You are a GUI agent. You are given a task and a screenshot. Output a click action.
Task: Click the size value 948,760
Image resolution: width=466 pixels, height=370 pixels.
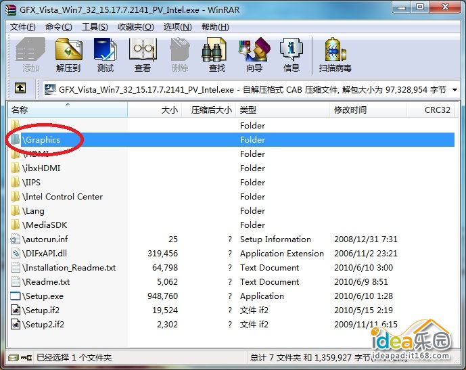click(162, 296)
